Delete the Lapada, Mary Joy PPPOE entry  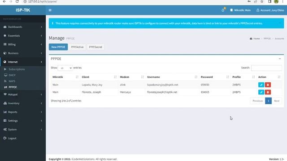coord(268,85)
